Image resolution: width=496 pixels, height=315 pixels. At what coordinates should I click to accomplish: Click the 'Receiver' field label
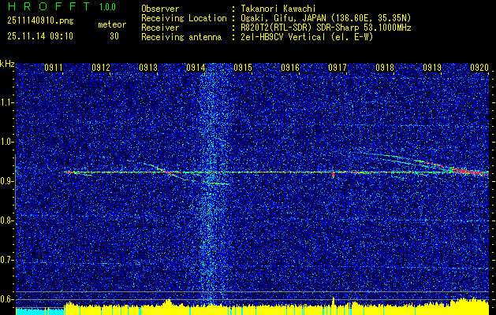coord(160,28)
